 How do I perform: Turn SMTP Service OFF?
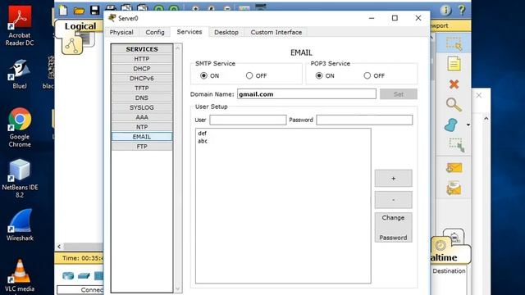(x=249, y=75)
